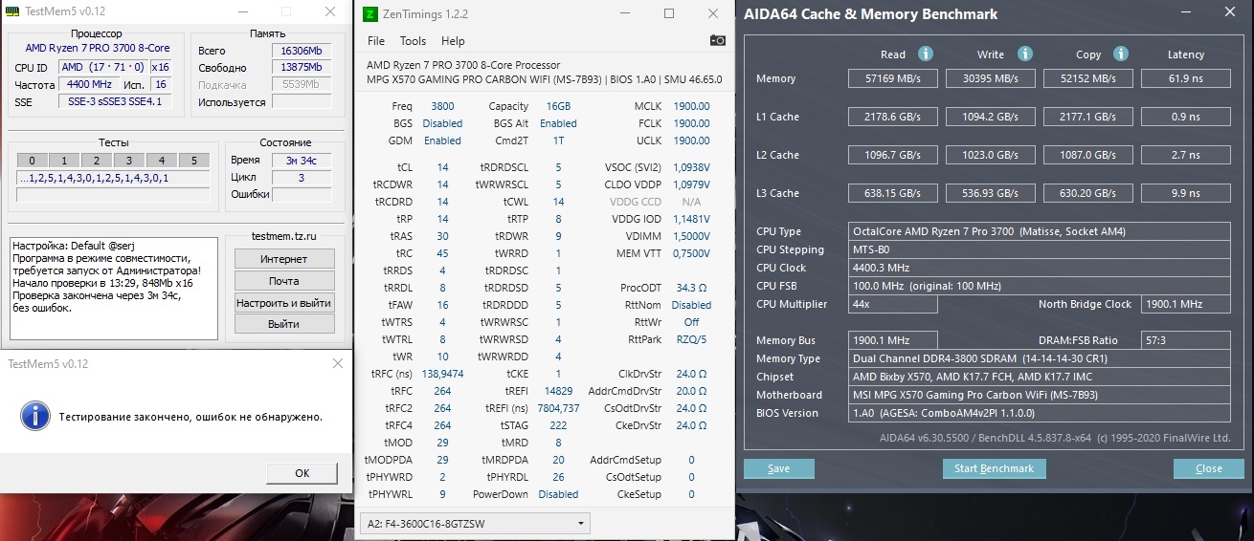Click the RttPark value RZQ/5
The height and width of the screenshot is (541, 1254).
click(690, 339)
